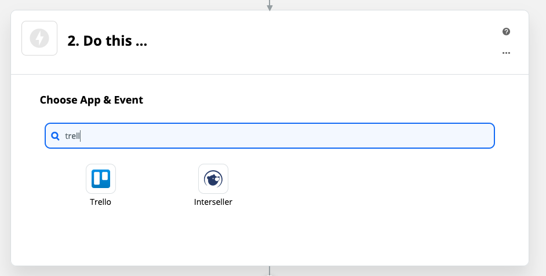This screenshot has height=276, width=546.
Task: Click the magnifying glass search icon
Action: pyautogui.click(x=55, y=136)
